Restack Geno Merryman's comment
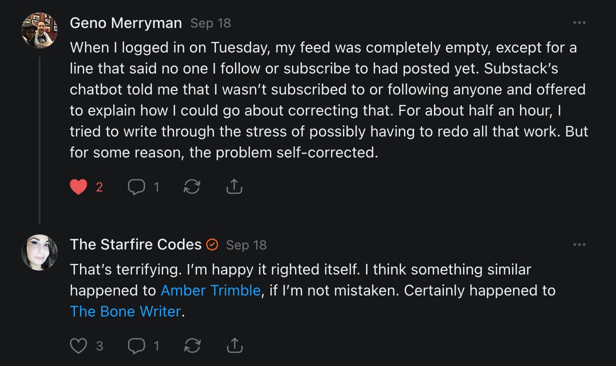 pyautogui.click(x=192, y=187)
